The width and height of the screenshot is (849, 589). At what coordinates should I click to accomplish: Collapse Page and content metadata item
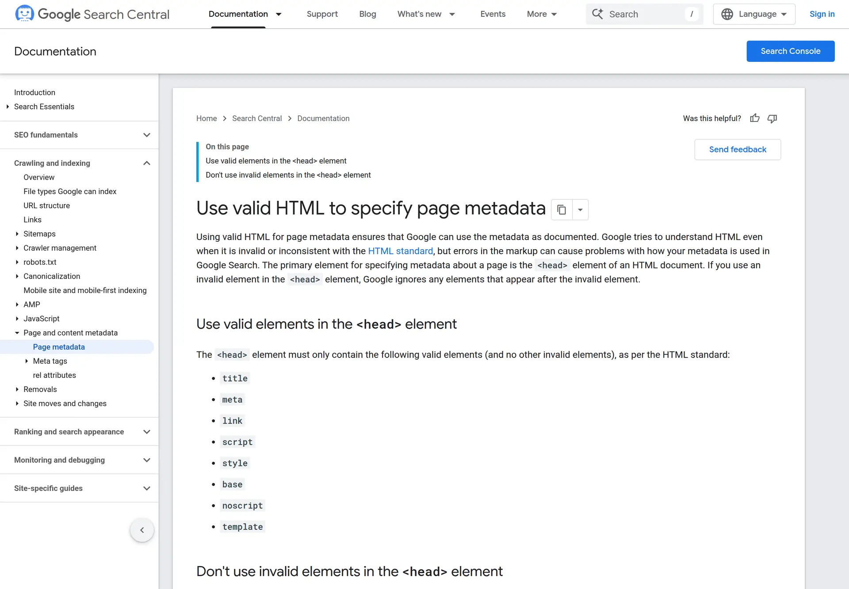tap(17, 333)
